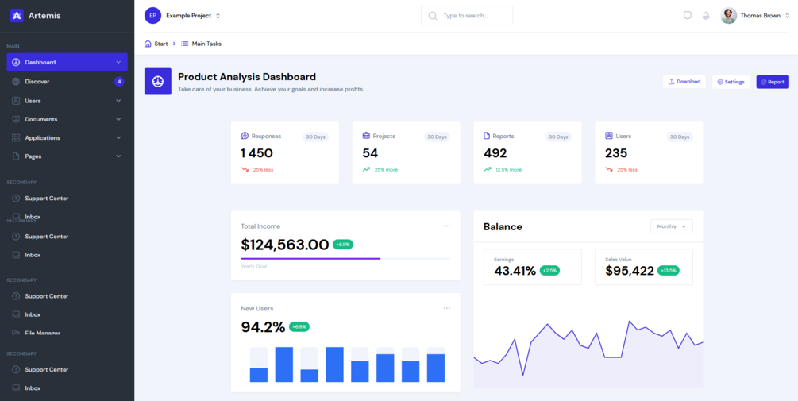Click the large Product Analysis Dashboard icon
798x401 pixels.
(158, 82)
